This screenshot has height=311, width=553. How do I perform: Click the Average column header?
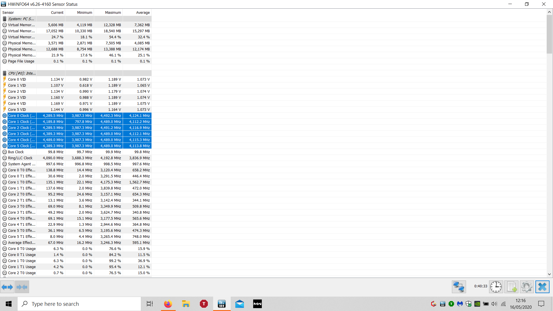[x=137, y=12]
